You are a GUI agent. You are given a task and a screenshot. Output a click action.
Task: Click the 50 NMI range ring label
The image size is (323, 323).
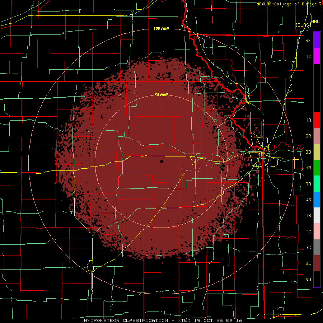[x=161, y=95]
